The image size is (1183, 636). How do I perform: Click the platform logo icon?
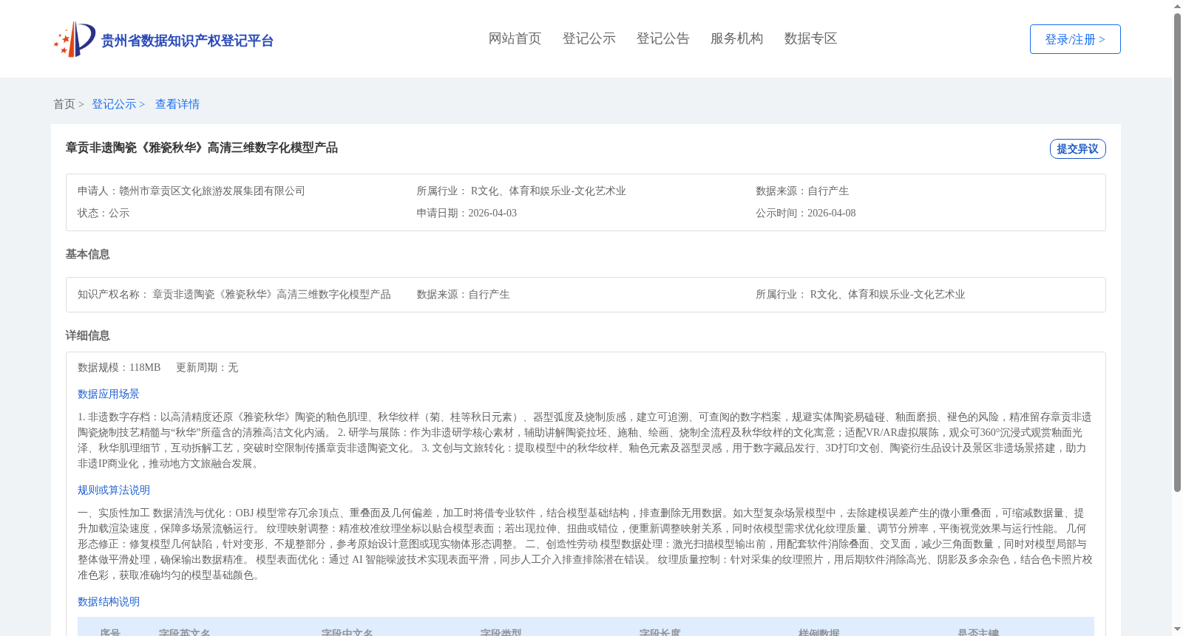(x=75, y=39)
